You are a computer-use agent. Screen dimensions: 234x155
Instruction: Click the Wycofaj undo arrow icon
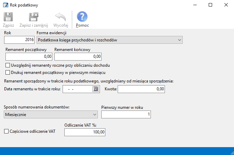coord(61,17)
